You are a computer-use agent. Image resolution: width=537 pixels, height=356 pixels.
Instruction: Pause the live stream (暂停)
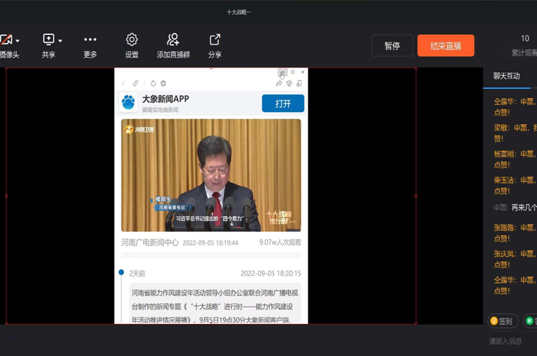[392, 46]
